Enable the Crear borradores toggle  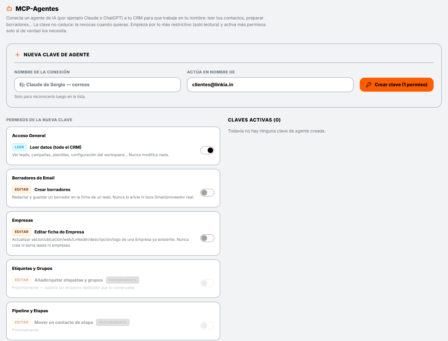207,193
